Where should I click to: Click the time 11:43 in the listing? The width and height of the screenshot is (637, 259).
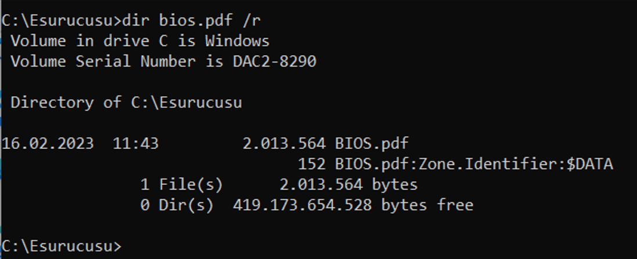coord(136,144)
